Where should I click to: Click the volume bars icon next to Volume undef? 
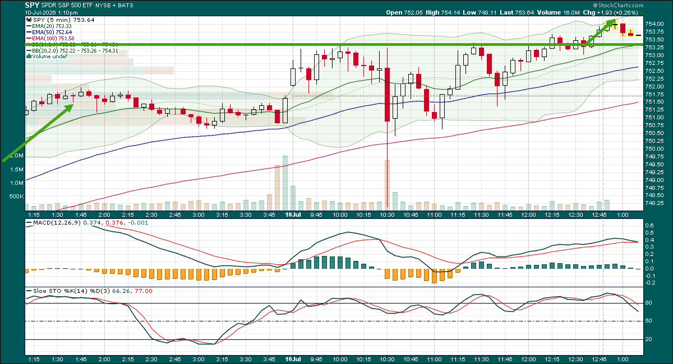pos(29,57)
